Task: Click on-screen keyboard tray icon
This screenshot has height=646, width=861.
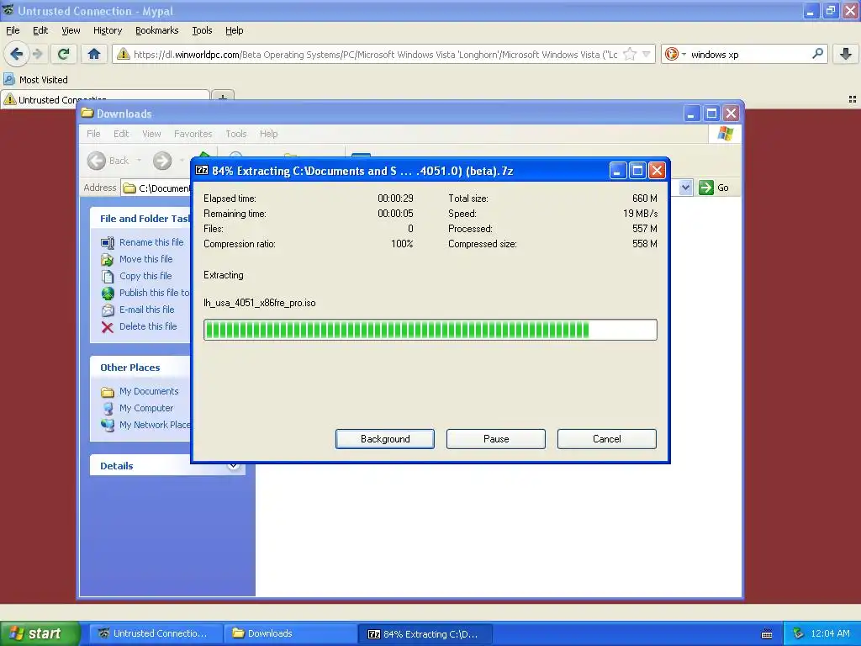Action: tap(767, 634)
